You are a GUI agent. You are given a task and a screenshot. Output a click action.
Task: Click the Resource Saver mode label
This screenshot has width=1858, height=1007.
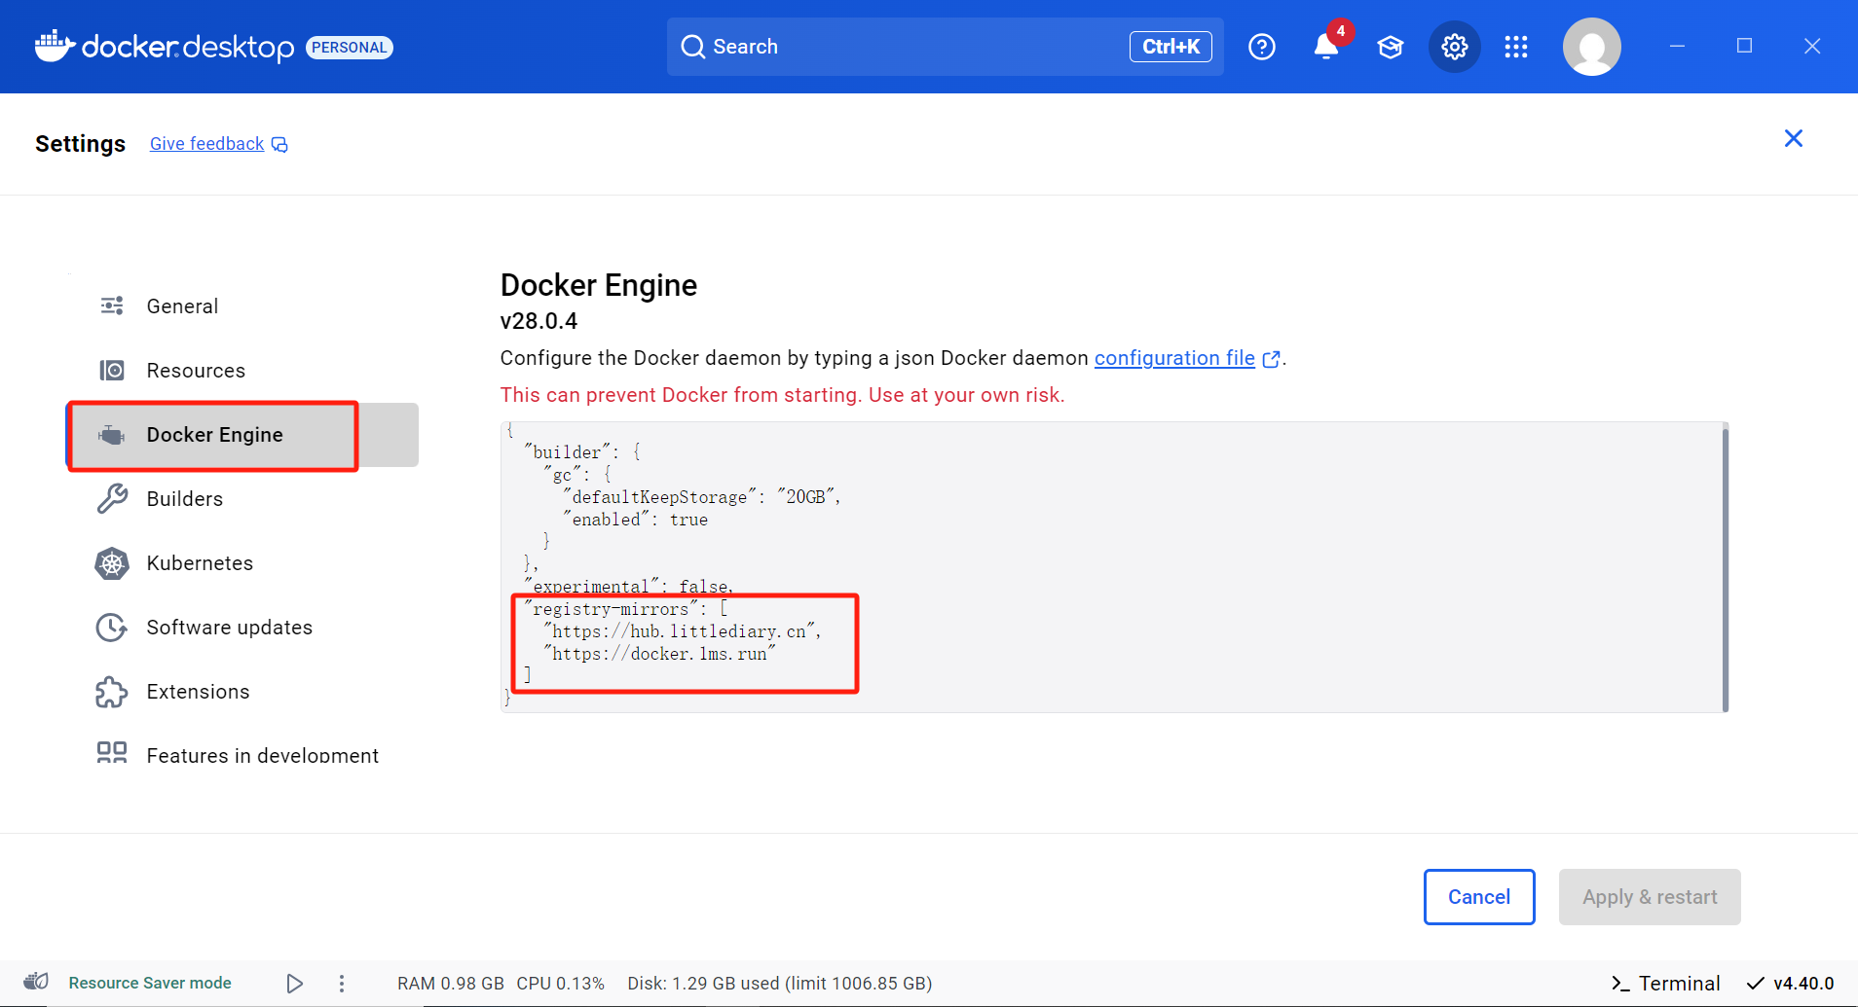click(150, 983)
